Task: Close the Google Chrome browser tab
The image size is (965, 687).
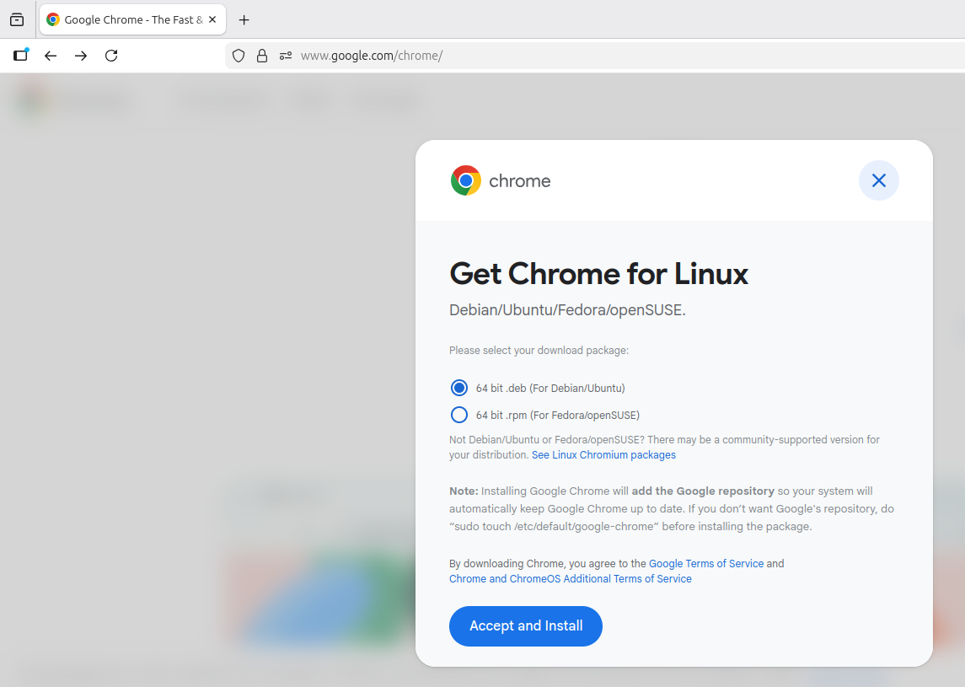Action: pos(212,19)
